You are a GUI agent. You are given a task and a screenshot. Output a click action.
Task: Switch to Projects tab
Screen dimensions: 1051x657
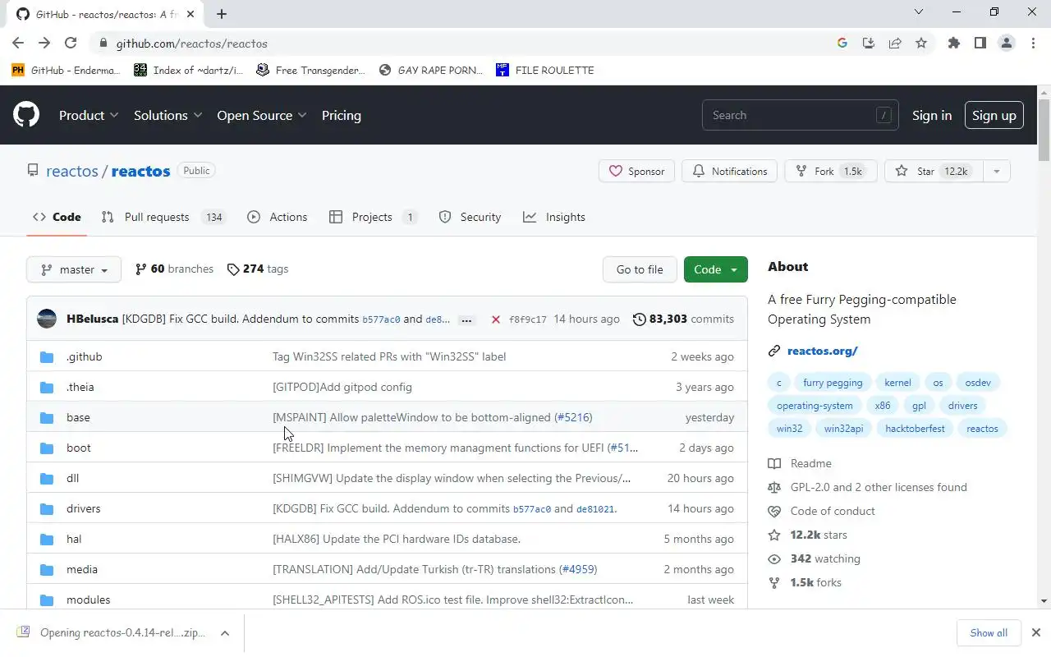pos(374,217)
